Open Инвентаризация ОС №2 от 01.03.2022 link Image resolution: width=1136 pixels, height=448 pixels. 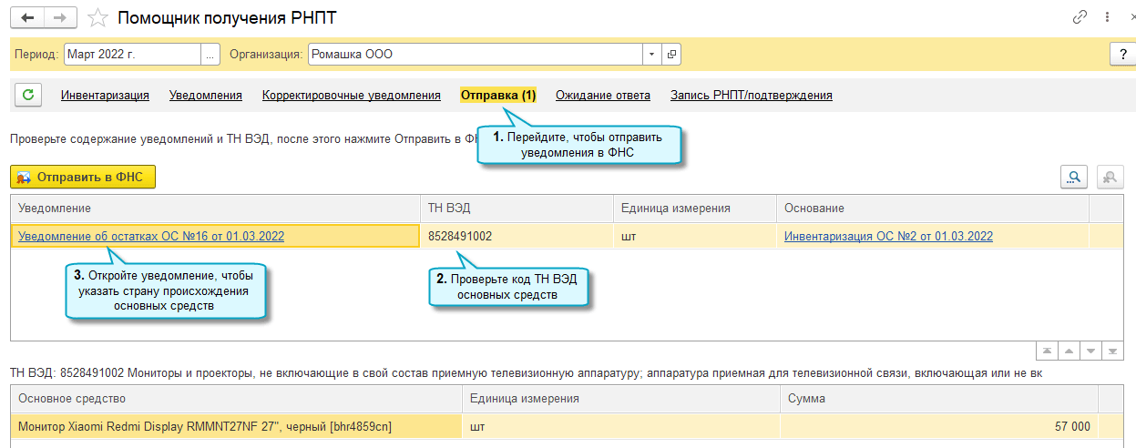888,236
